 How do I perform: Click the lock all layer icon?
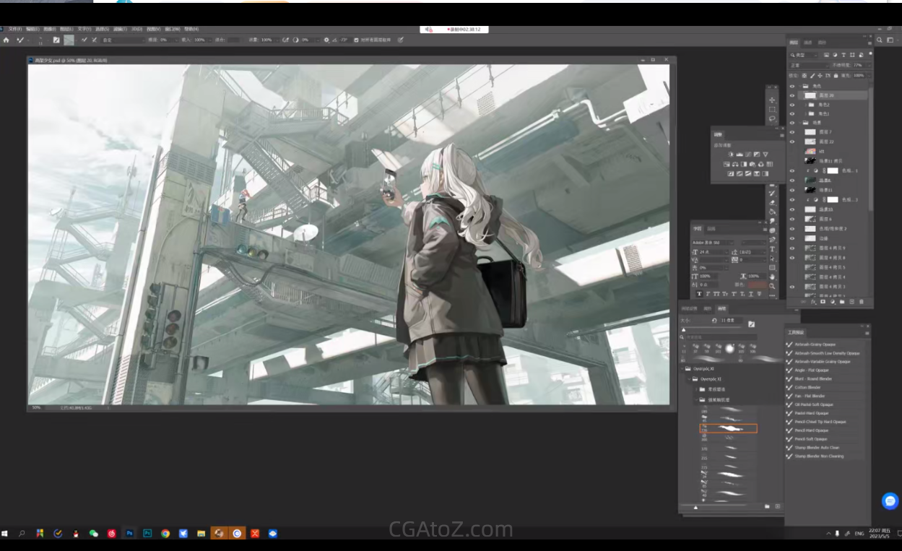[836, 75]
